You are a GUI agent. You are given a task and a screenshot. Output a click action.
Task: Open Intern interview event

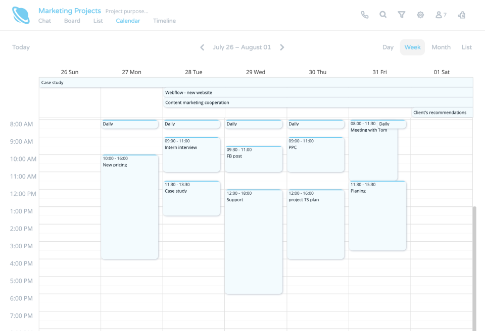point(191,154)
